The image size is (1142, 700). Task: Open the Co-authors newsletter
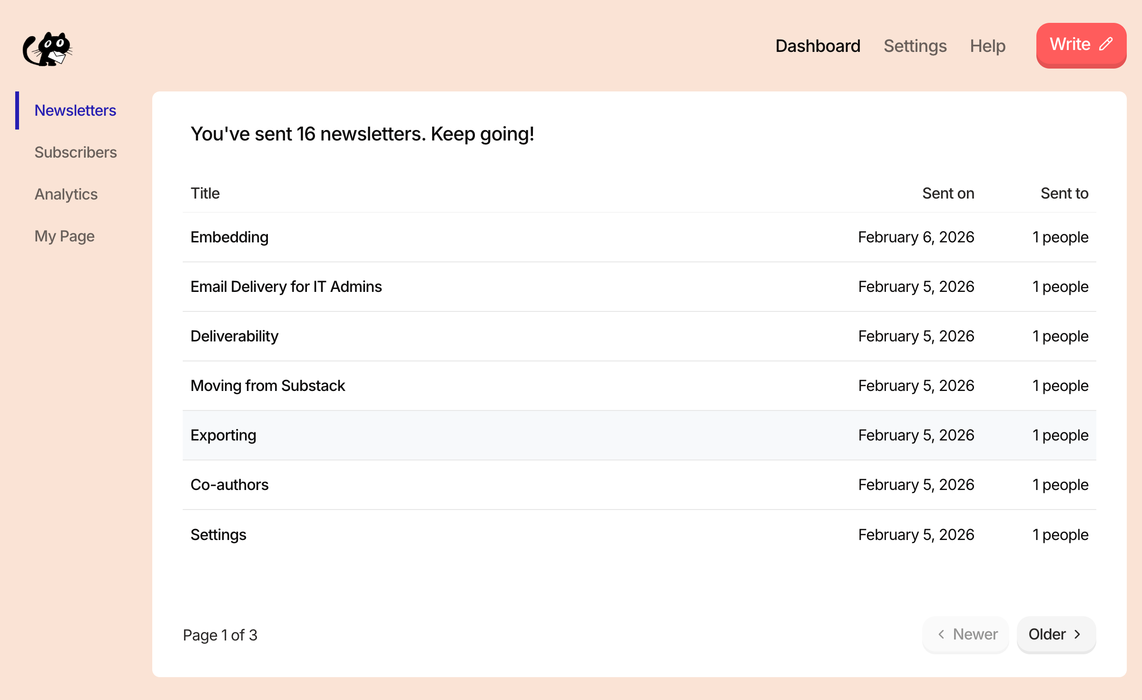(229, 485)
